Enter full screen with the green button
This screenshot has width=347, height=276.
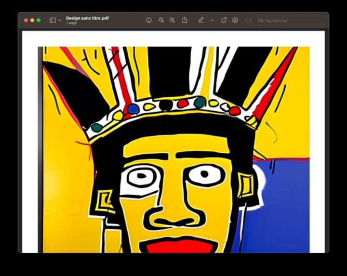[x=39, y=20]
